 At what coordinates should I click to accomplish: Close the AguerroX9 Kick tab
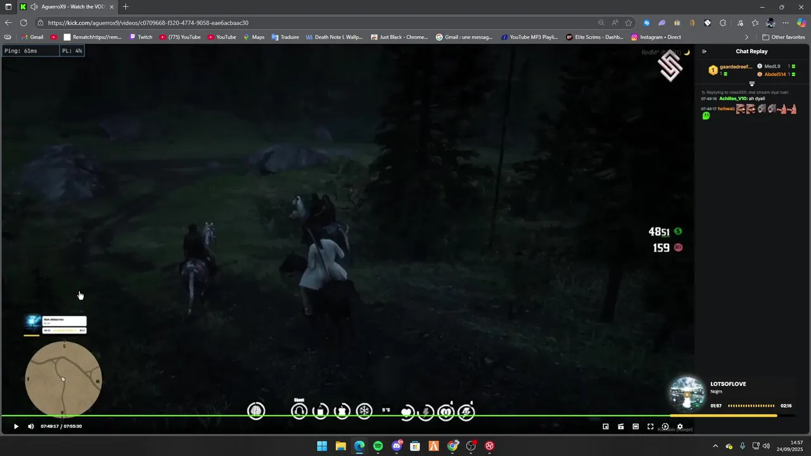112,7
